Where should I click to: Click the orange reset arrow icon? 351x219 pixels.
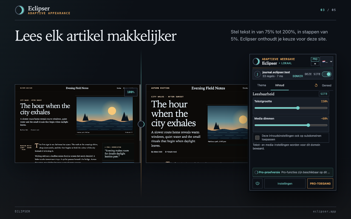pyautogui.click(x=316, y=85)
